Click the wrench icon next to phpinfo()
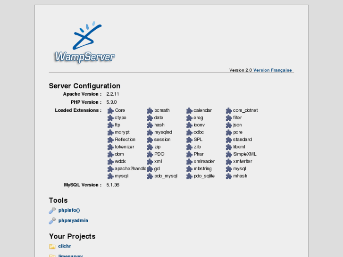This screenshot has height=257, width=343. [52, 210]
